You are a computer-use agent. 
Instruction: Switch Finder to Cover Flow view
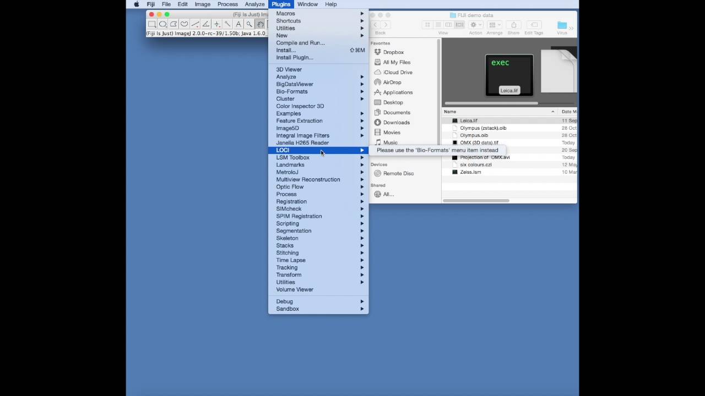pyautogui.click(x=459, y=25)
